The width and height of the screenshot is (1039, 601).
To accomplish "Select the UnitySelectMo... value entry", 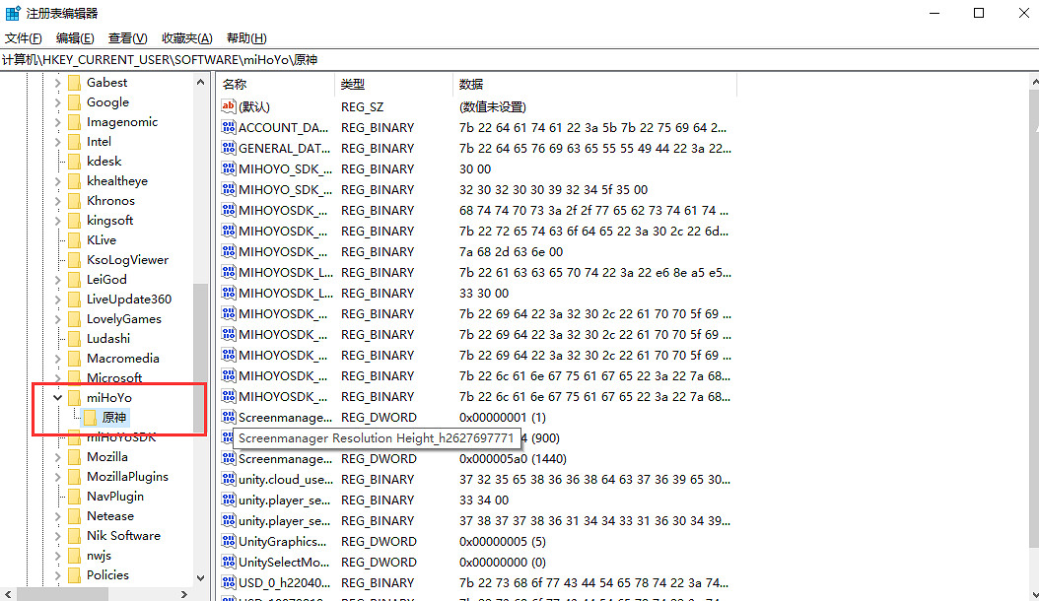I will (281, 563).
